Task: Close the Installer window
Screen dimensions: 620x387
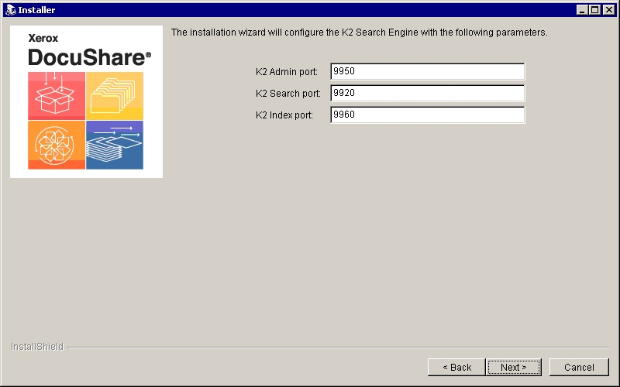Action: pyautogui.click(x=609, y=10)
